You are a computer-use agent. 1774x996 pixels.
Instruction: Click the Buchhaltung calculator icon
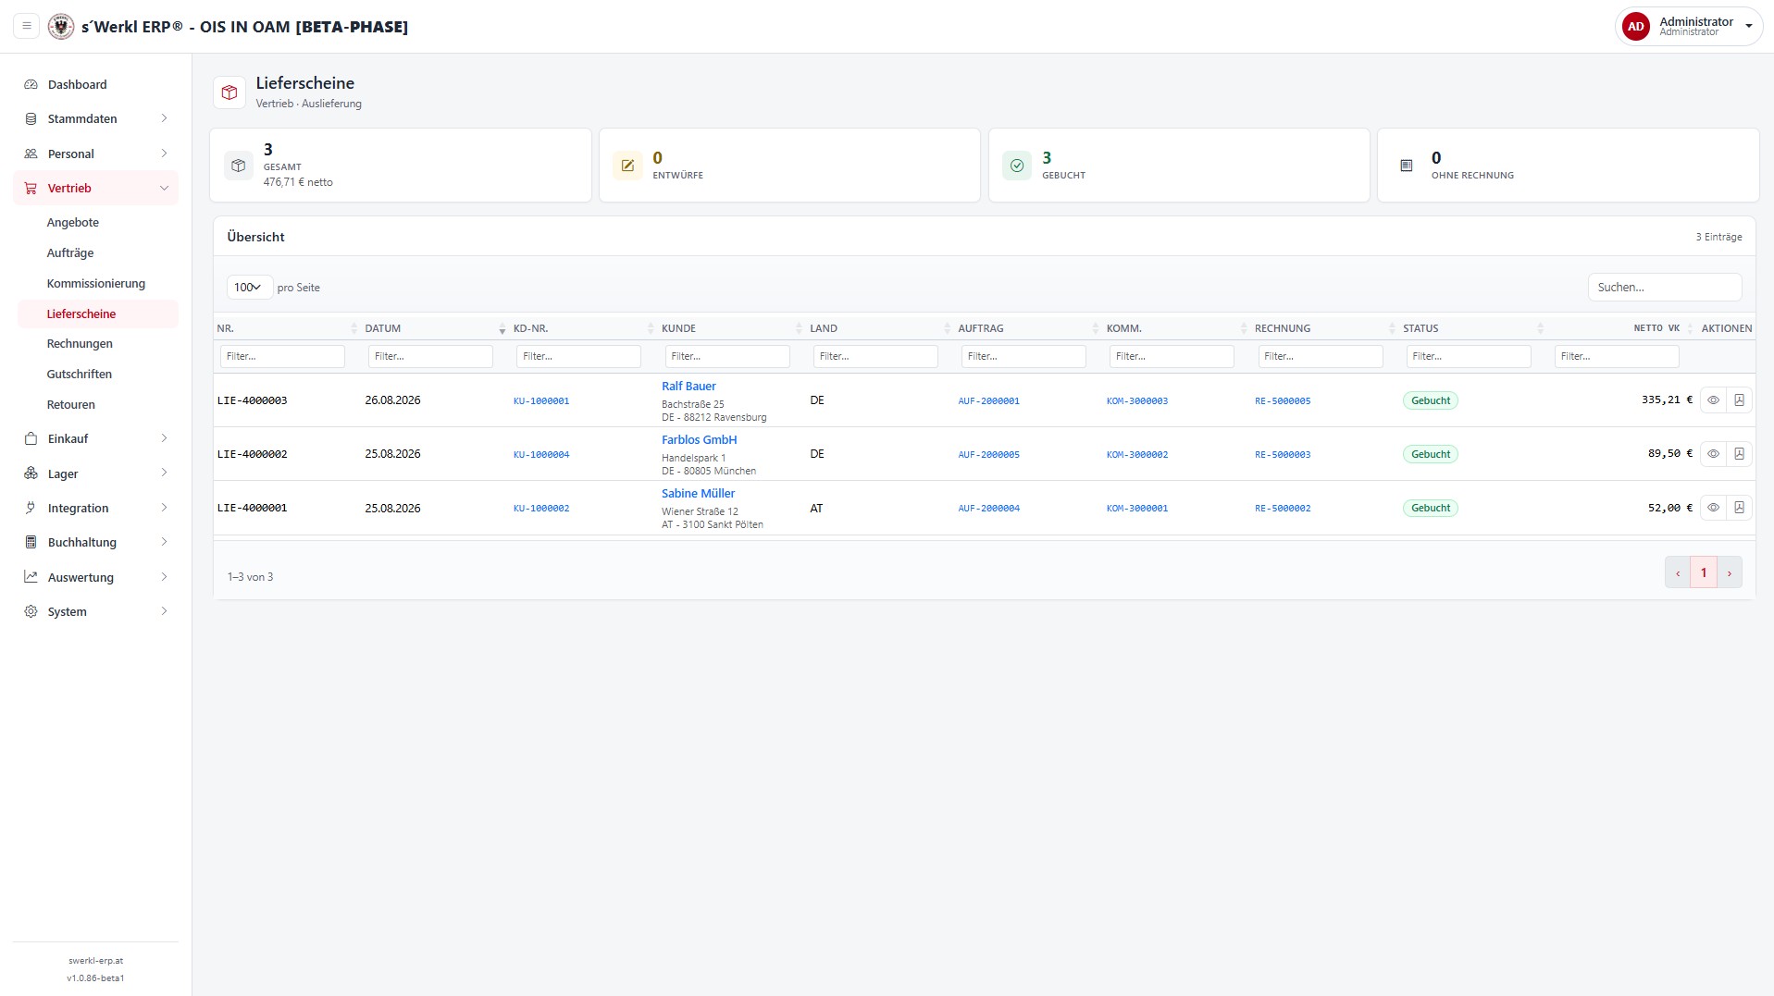coord(31,542)
